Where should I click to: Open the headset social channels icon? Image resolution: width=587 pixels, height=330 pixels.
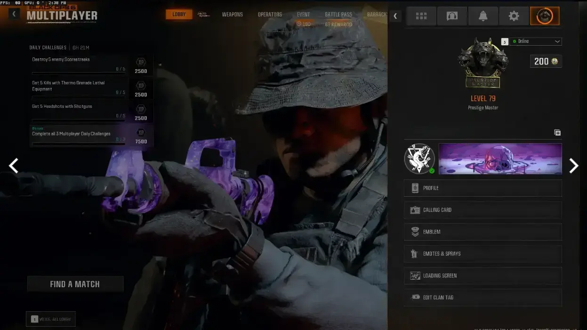pos(452,16)
